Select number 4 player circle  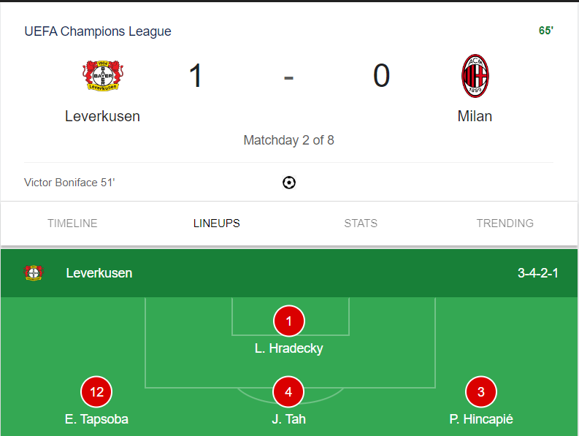288,391
